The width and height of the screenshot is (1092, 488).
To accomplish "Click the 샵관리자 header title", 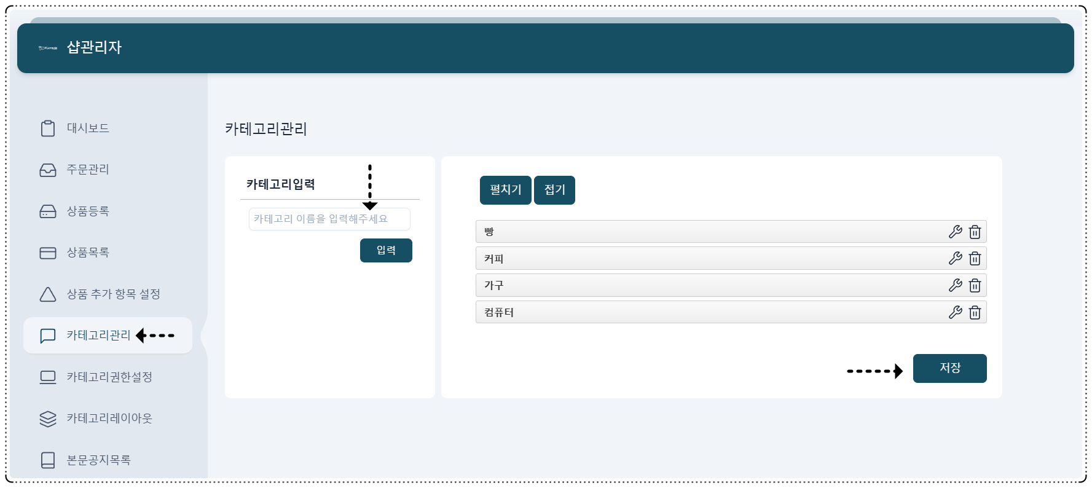I will click(x=94, y=47).
